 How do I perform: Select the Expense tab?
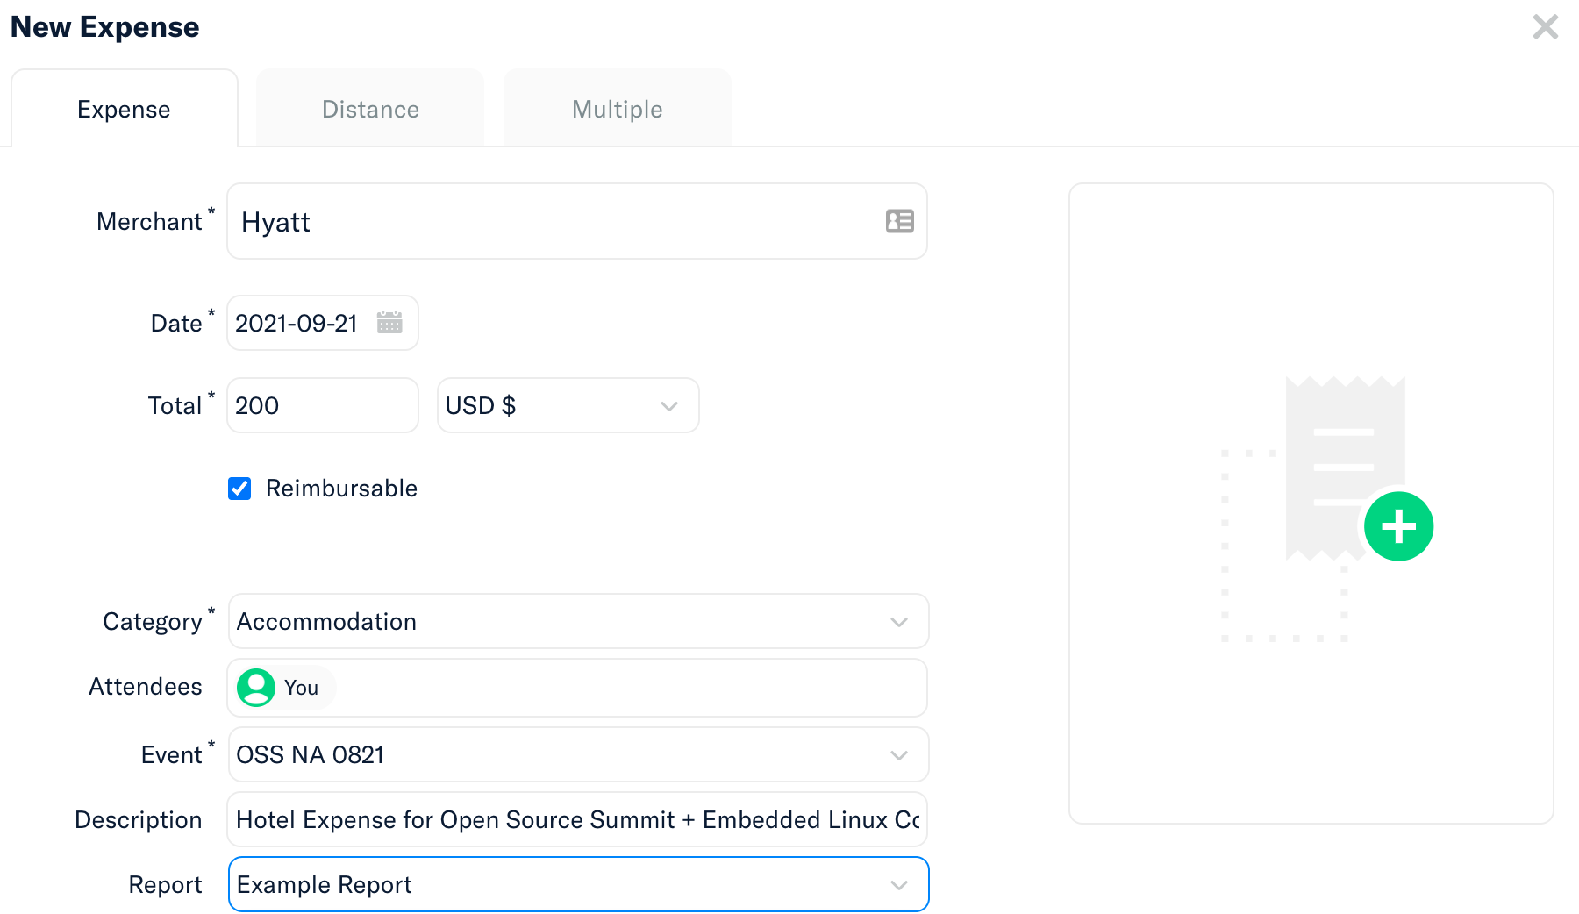tap(124, 109)
